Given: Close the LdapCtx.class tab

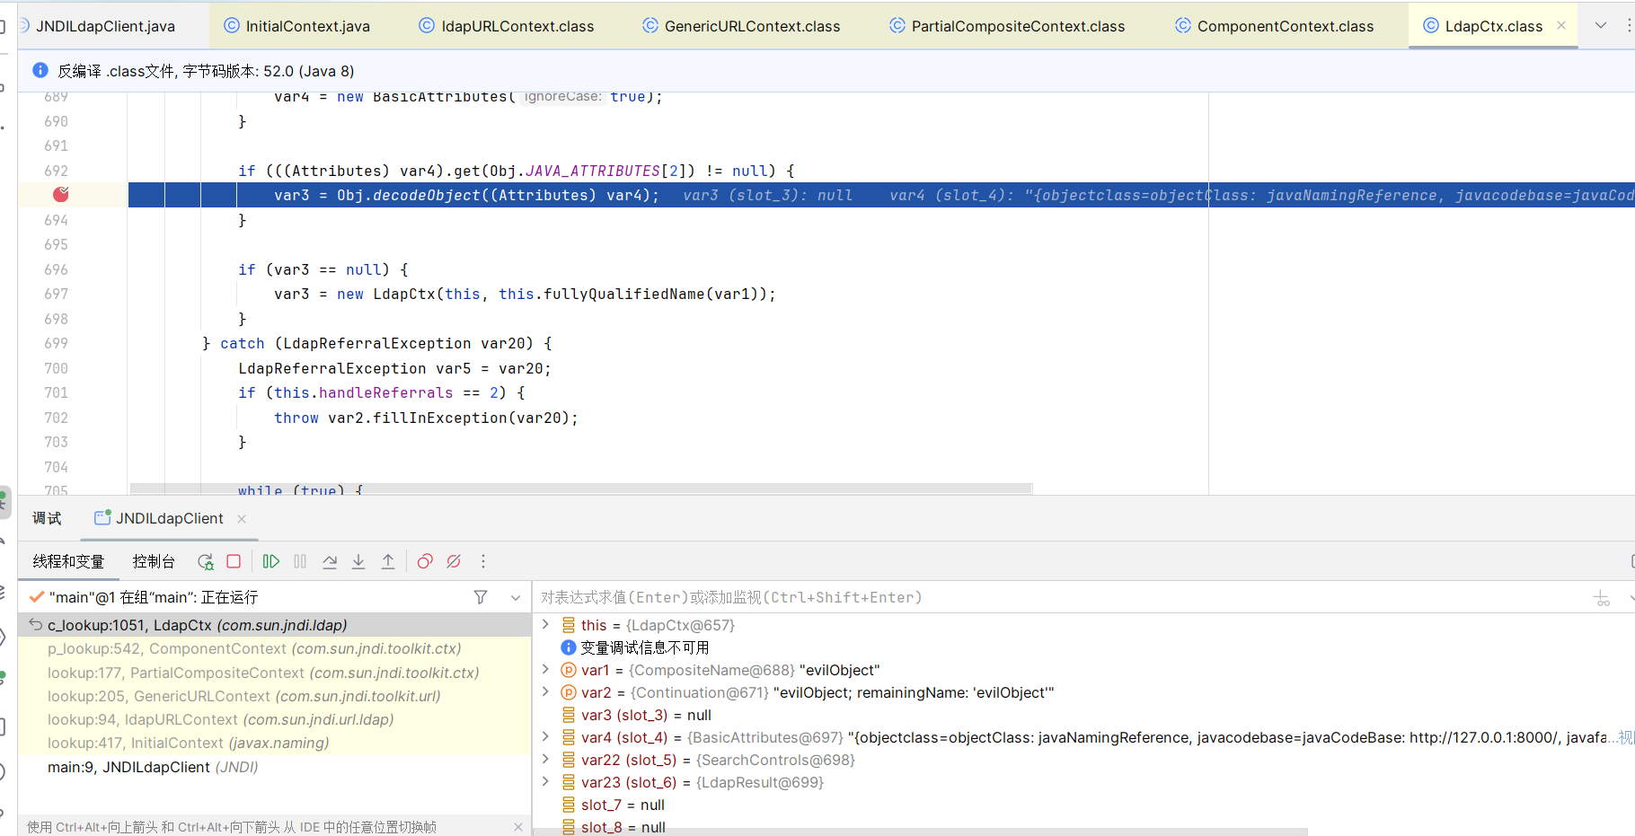Looking at the screenshot, I should tap(1561, 26).
